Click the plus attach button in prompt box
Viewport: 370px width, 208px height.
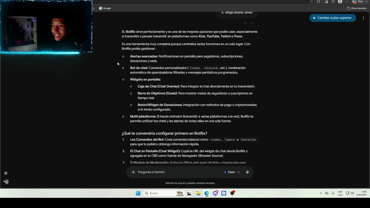[x=133, y=172]
